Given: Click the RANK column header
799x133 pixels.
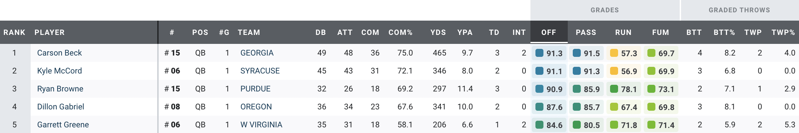Looking at the screenshot, I should tap(14, 32).
